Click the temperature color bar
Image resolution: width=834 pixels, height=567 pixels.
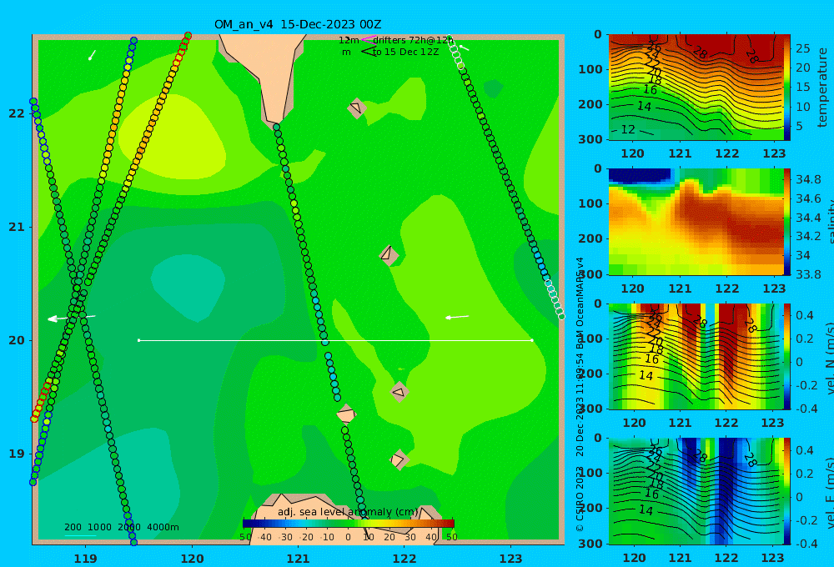point(787,88)
